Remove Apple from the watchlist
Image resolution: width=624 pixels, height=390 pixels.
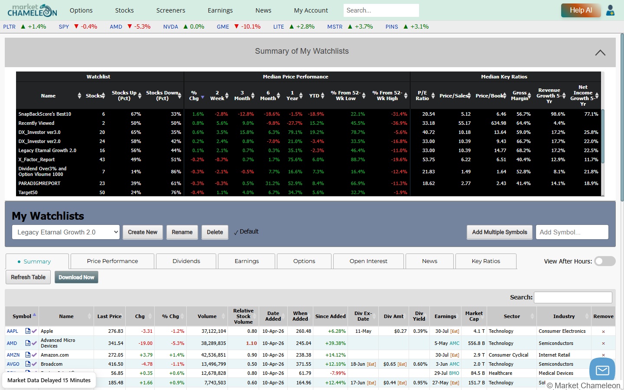[603, 331]
